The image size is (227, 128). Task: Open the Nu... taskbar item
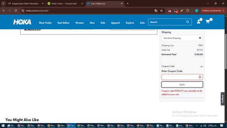(160, 126)
